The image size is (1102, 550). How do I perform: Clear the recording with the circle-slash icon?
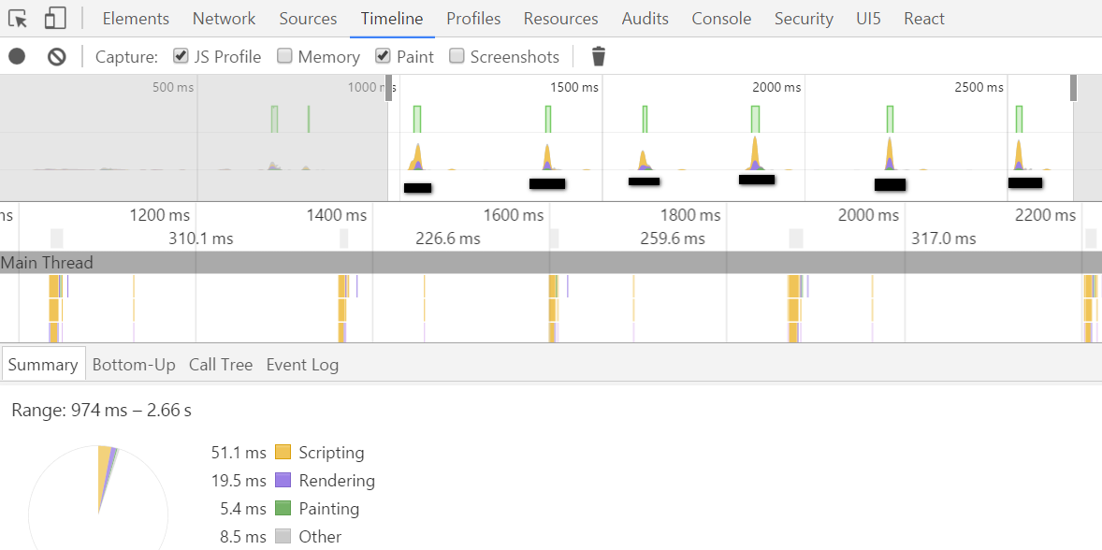point(57,56)
